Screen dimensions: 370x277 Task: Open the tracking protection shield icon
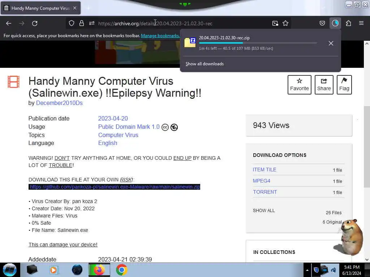pos(72,23)
